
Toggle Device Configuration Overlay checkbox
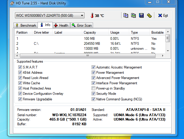20,93
